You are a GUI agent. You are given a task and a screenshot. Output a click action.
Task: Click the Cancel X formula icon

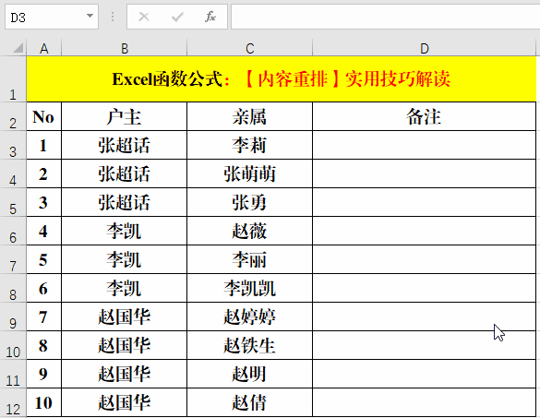[144, 17]
